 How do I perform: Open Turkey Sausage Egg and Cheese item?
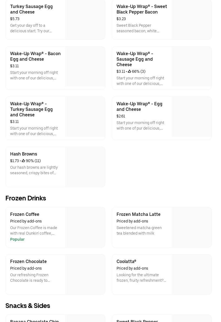tap(31, 9)
